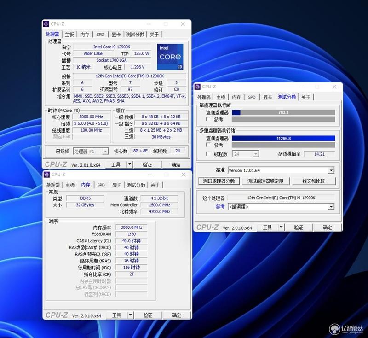368x338 pixels.
Task: Open 关于 tab in benchmark window
Action: click(x=306, y=97)
